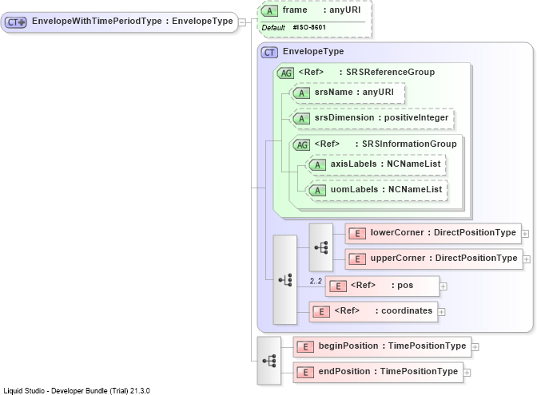
Task: Click the element icon for beginPosition
Action: [305, 347]
